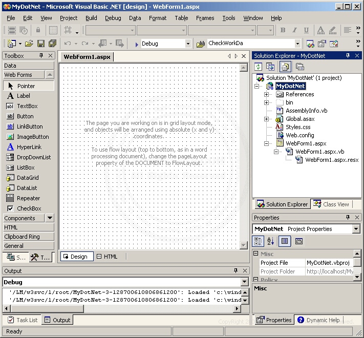Viewport: 364px width, 338px height.
Task: Expand the Data toolbox section
Action: pyautogui.click(x=29, y=66)
